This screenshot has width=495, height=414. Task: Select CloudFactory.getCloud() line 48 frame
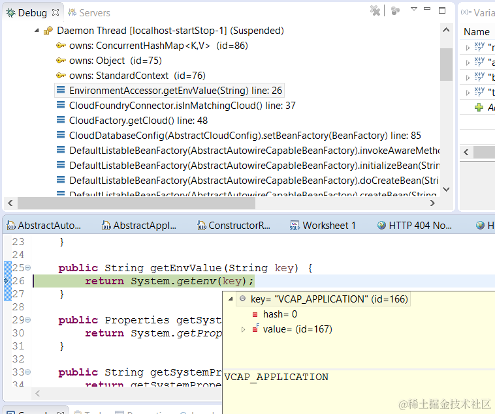pos(138,121)
